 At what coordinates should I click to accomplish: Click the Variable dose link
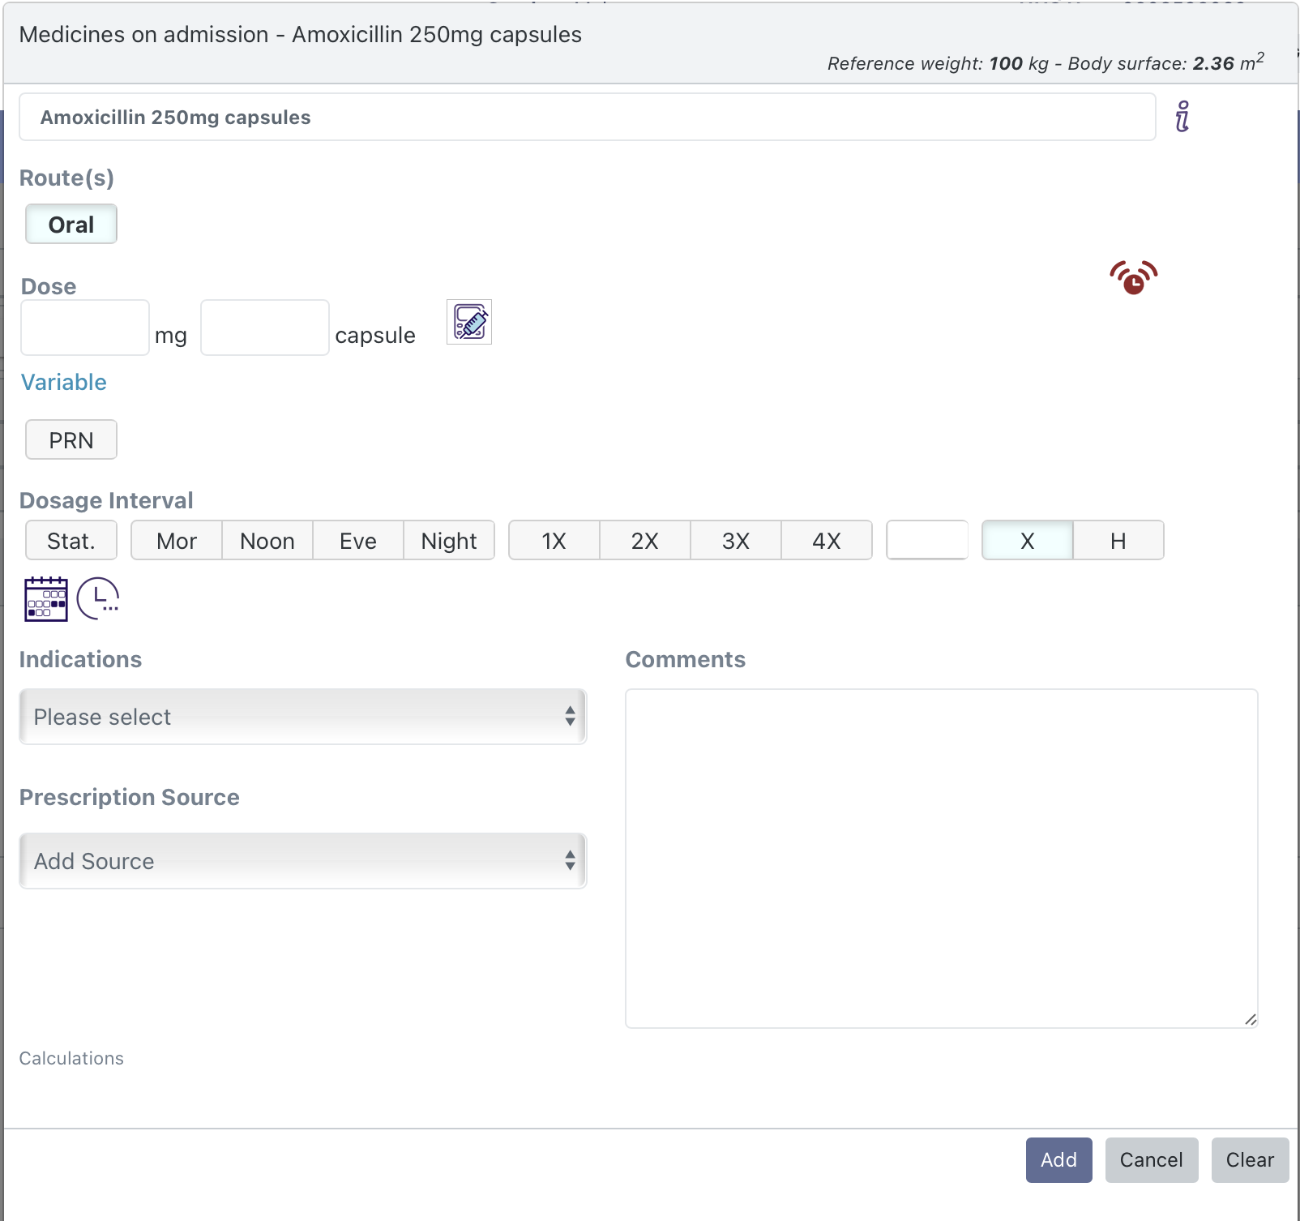pos(64,382)
